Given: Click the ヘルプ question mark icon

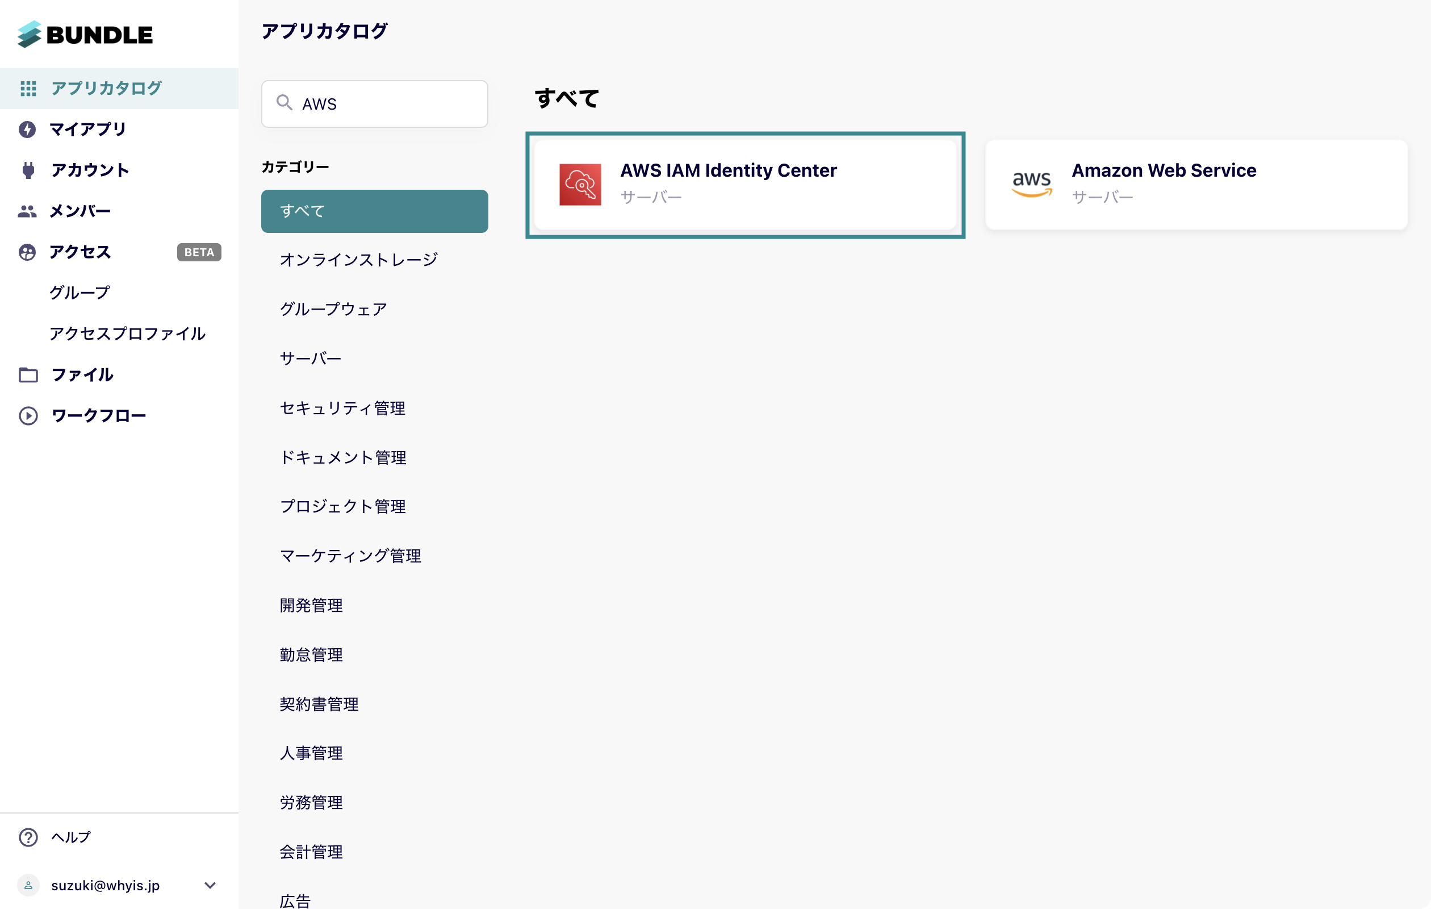Looking at the screenshot, I should click(28, 837).
